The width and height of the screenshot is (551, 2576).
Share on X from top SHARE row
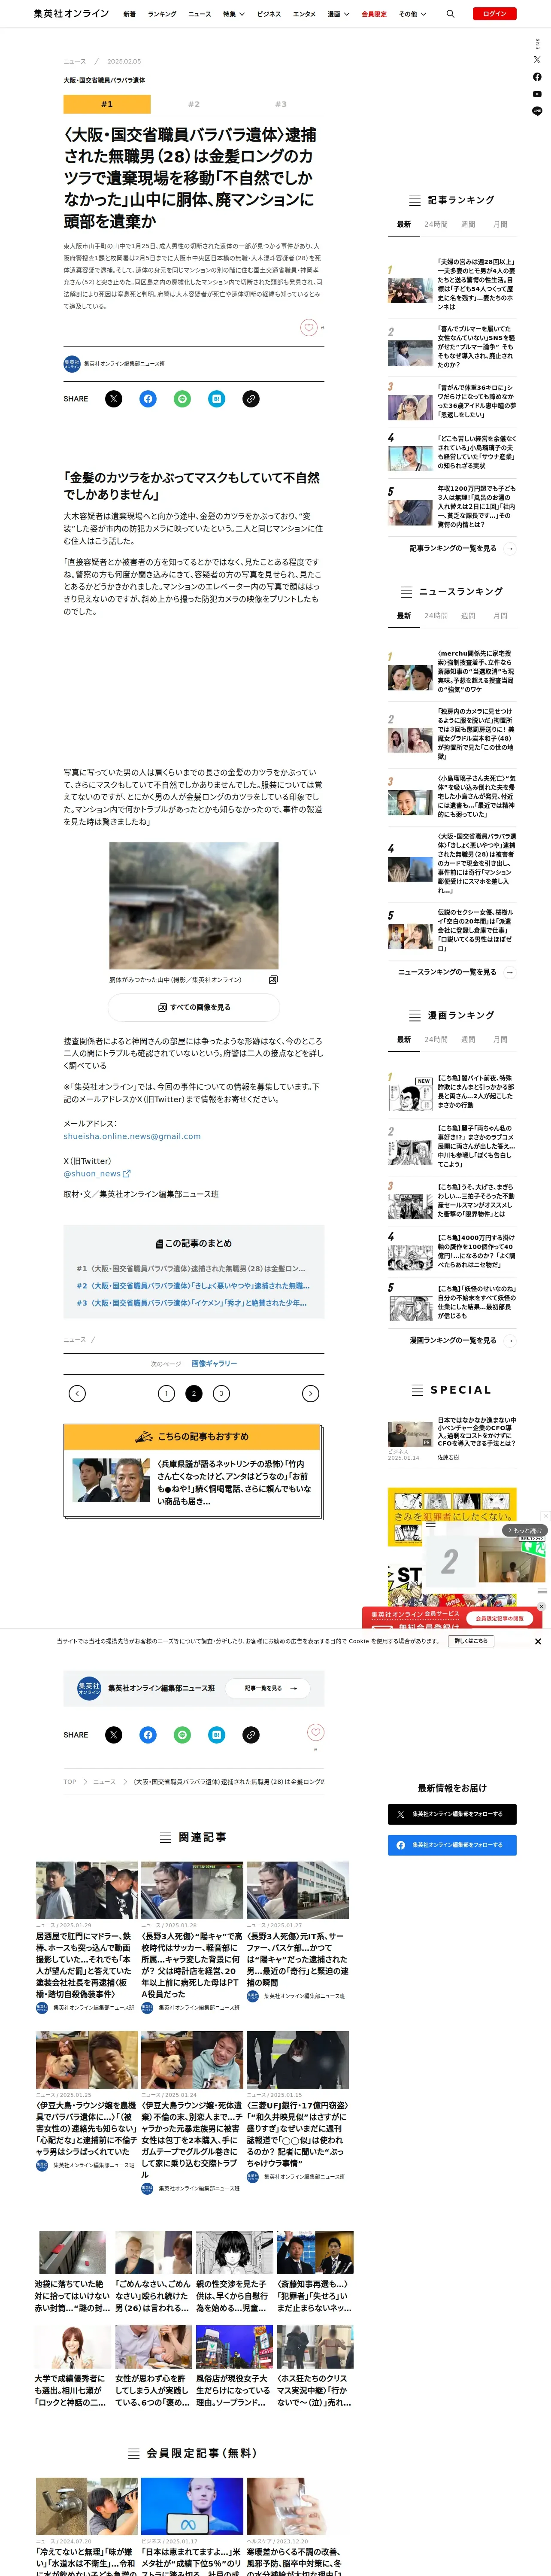pos(114,399)
